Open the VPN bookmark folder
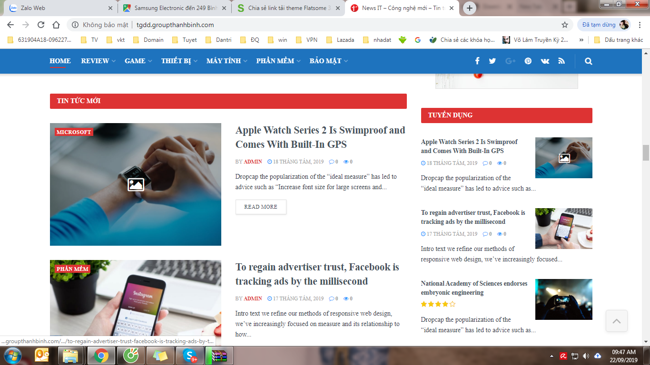Viewport: 650px width, 365px height. tap(307, 40)
